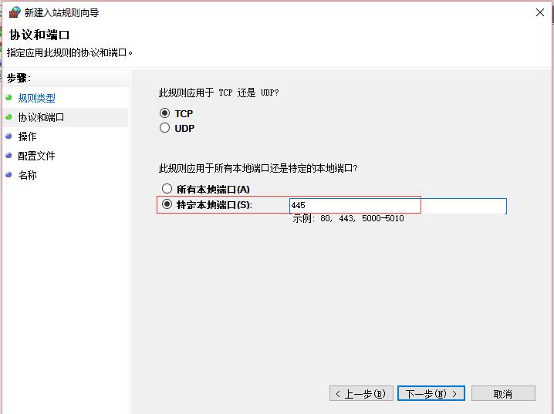Click the 取消 cancel button
This screenshot has width=554, height=414.
[503, 393]
